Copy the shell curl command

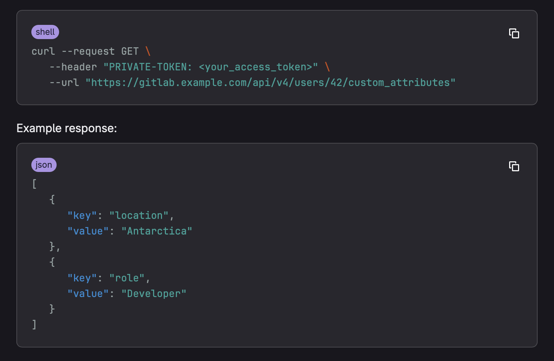(514, 33)
